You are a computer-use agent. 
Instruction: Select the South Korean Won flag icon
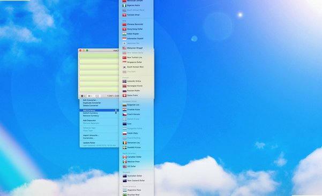pos(124,67)
